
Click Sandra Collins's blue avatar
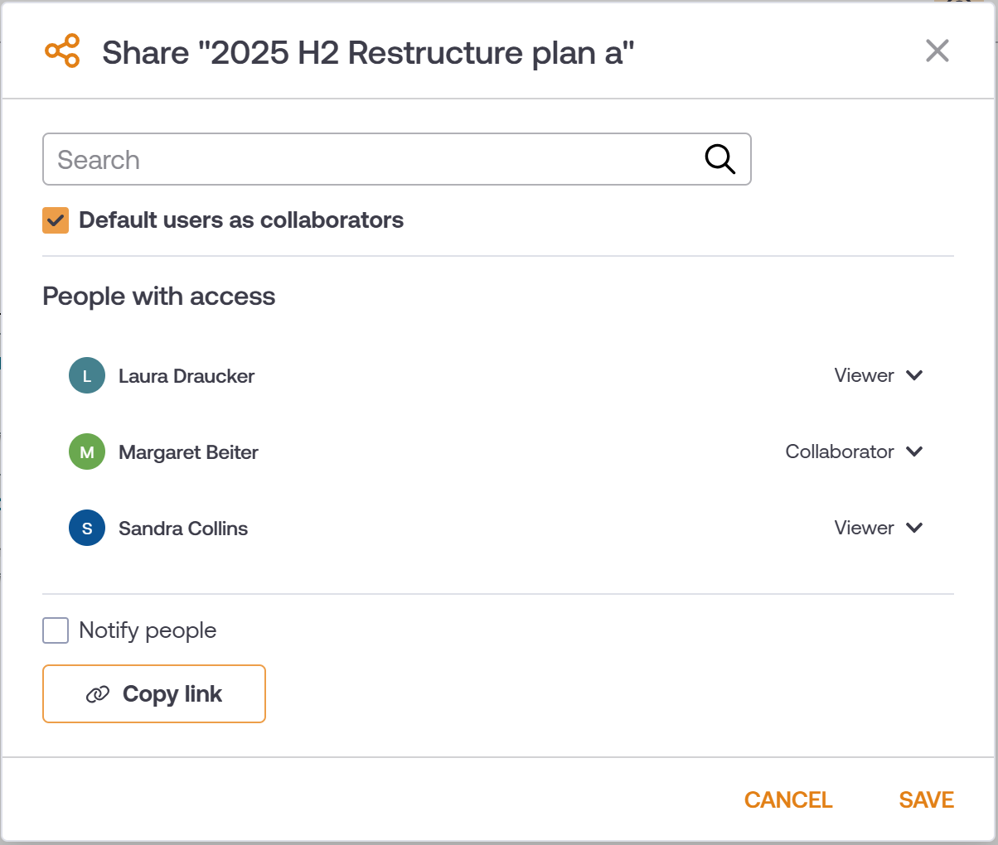[87, 529]
